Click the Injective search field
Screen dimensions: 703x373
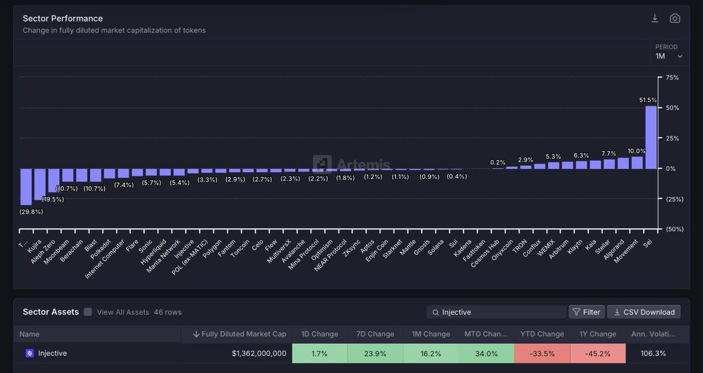pyautogui.click(x=496, y=312)
